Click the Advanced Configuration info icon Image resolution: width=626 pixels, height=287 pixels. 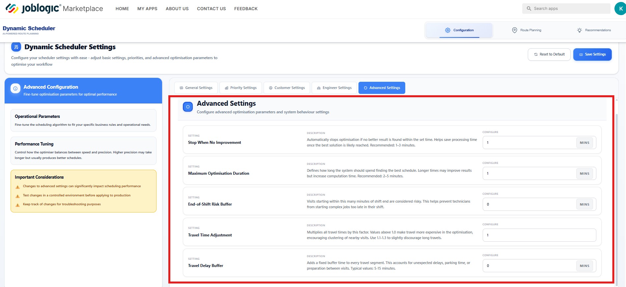15,88
